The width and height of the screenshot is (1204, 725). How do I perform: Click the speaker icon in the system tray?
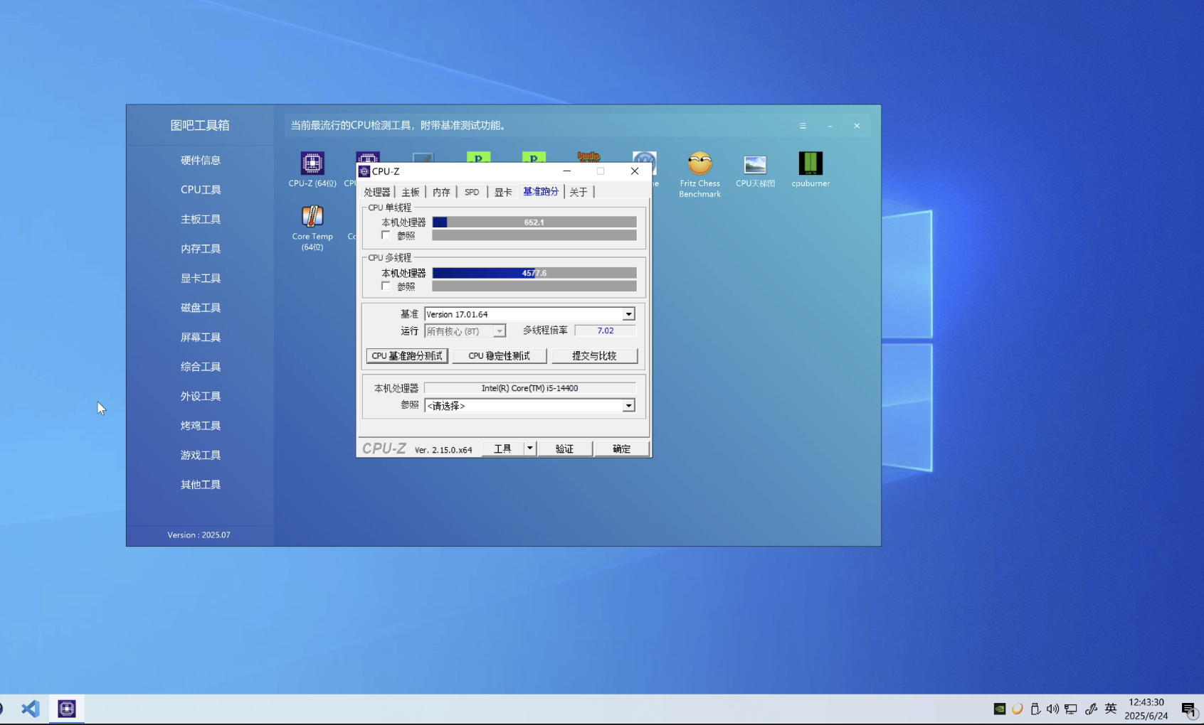coord(1052,709)
